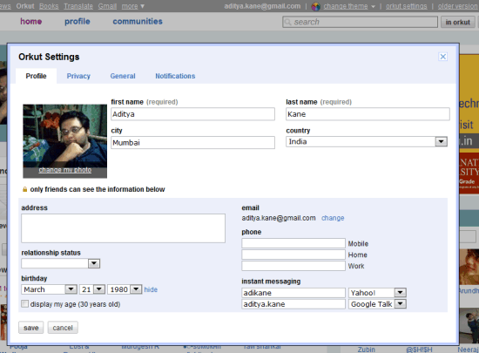This screenshot has height=353, width=479.
Task: Focus the last name field
Action: [x=368, y=114]
